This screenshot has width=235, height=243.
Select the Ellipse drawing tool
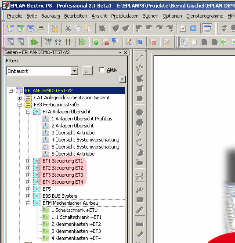pyautogui.click(x=140, y=163)
